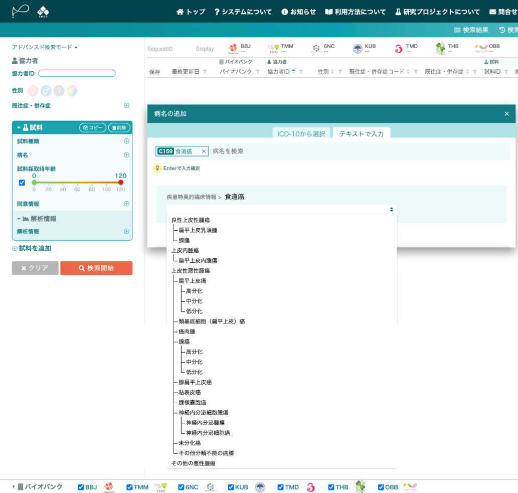Remove the C159 食道癌 tag

[204, 151]
